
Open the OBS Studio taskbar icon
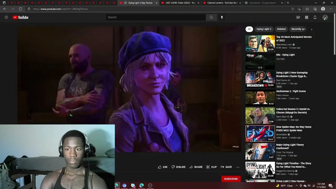pyautogui.click(x=150, y=186)
